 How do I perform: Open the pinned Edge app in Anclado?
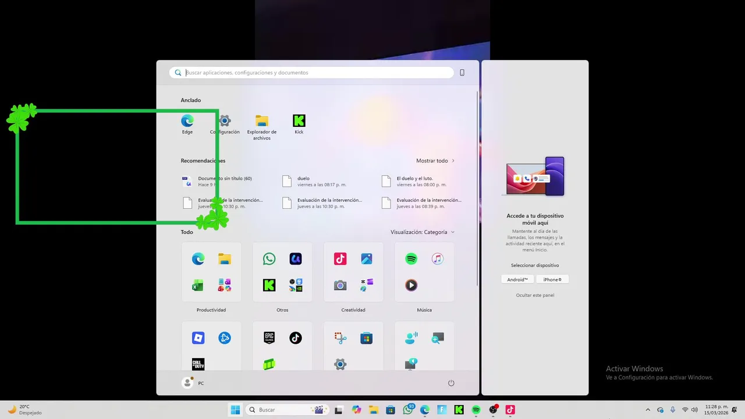click(187, 124)
